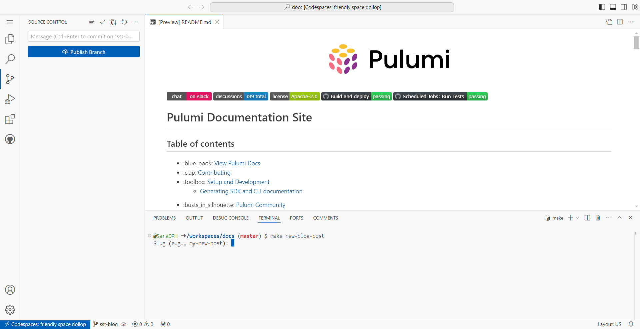Click View as Tree/List icon in Source Control
640x329 pixels.
(x=92, y=22)
